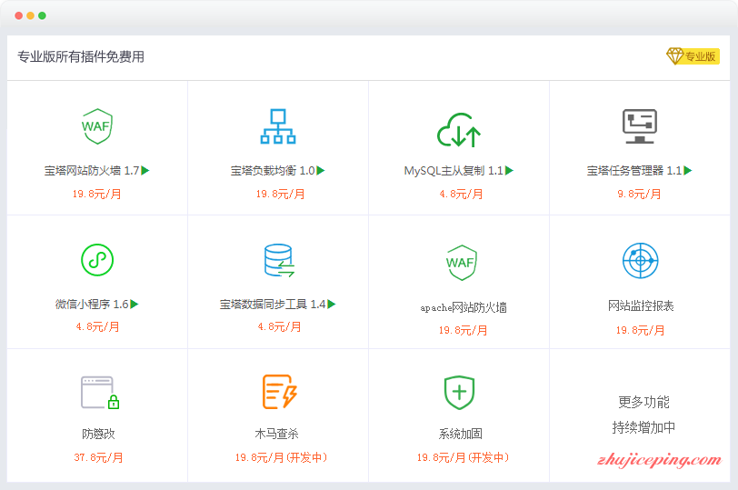The image size is (738, 490).
Task: Click 19.8元/月(开发中) price under 木马查杀
Action: coord(282,457)
